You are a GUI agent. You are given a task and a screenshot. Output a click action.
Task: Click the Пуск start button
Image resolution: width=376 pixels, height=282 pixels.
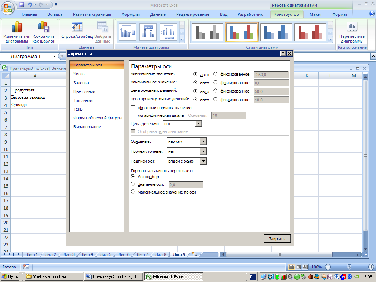[10, 276]
